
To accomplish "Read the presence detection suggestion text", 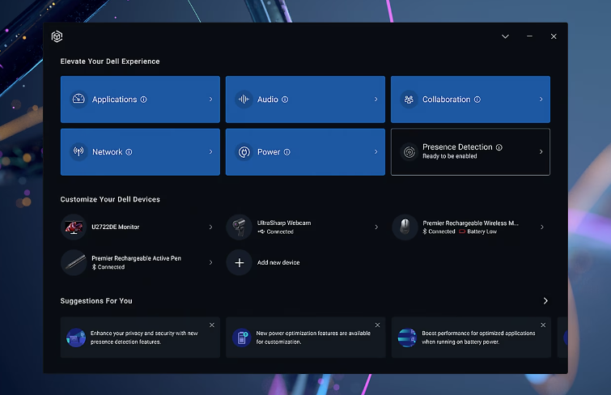I will click(x=144, y=338).
